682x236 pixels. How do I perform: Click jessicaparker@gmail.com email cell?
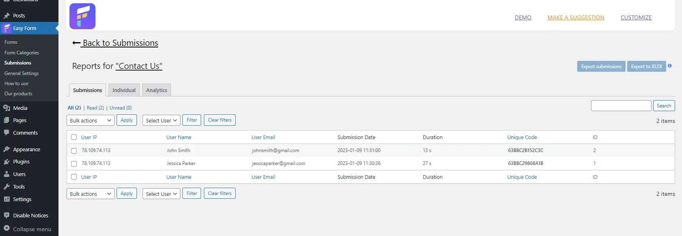coord(279,163)
